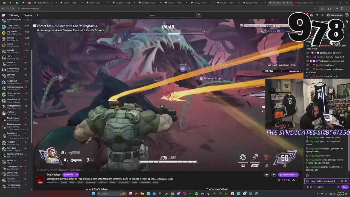This screenshot has width=350, height=197.
Task: Open the emote picker smiley icon
Action: 346,181
